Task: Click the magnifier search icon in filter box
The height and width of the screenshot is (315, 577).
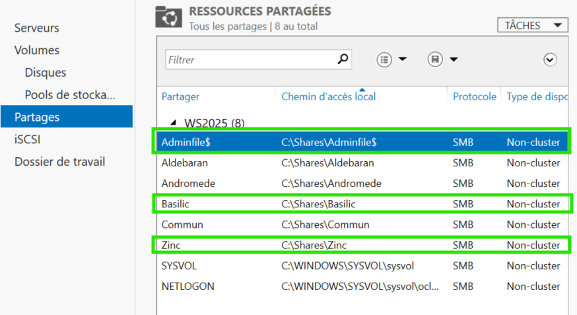Action: pyautogui.click(x=342, y=59)
